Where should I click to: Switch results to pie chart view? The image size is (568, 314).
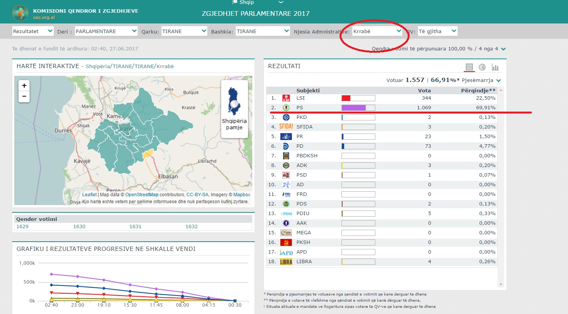[x=482, y=67]
